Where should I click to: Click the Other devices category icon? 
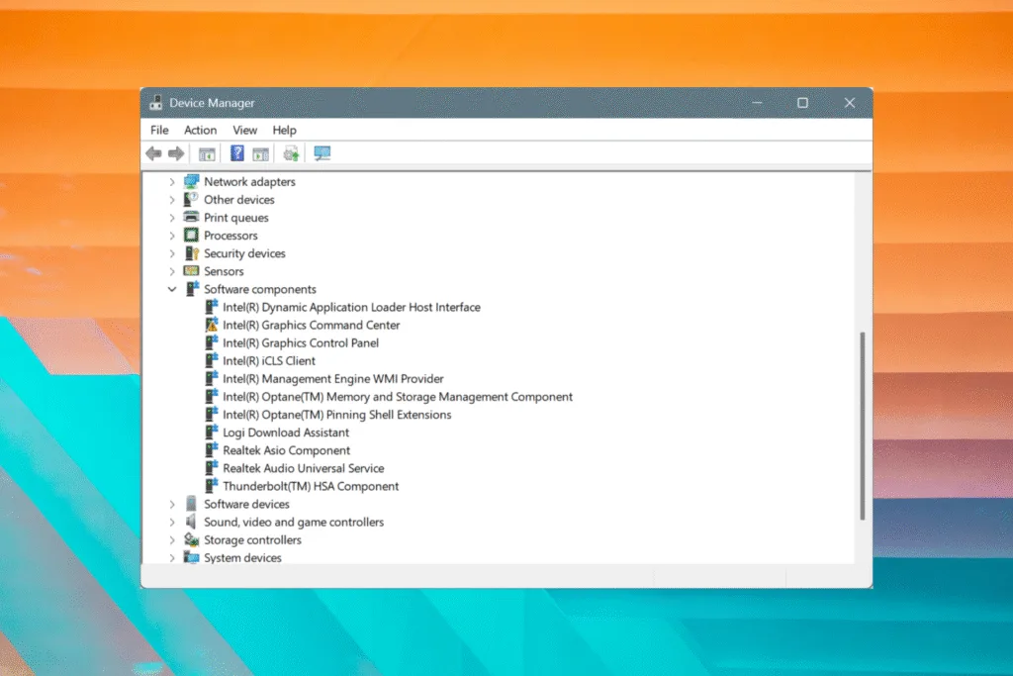[191, 200]
